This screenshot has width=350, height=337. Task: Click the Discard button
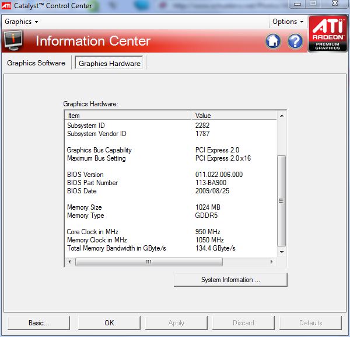pyautogui.click(x=243, y=323)
